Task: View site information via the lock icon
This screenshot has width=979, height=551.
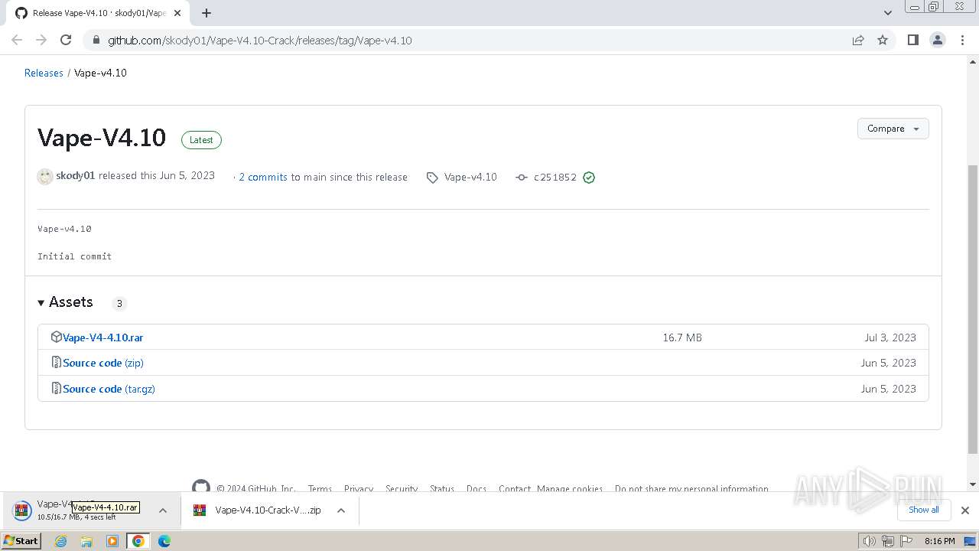Action: [x=96, y=40]
